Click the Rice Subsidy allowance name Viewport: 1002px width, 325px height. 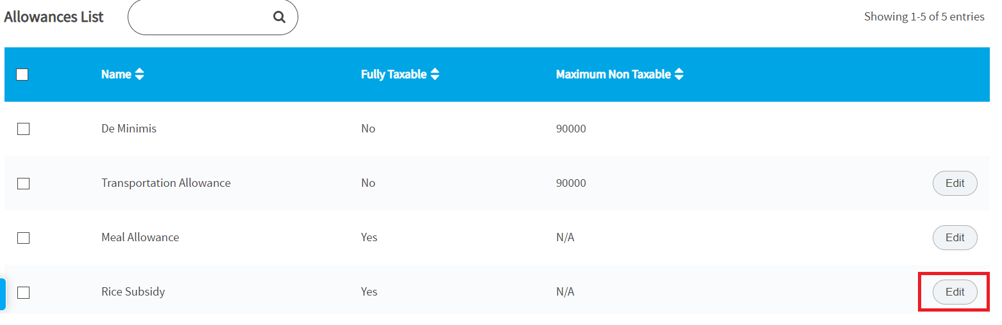pyautogui.click(x=133, y=292)
